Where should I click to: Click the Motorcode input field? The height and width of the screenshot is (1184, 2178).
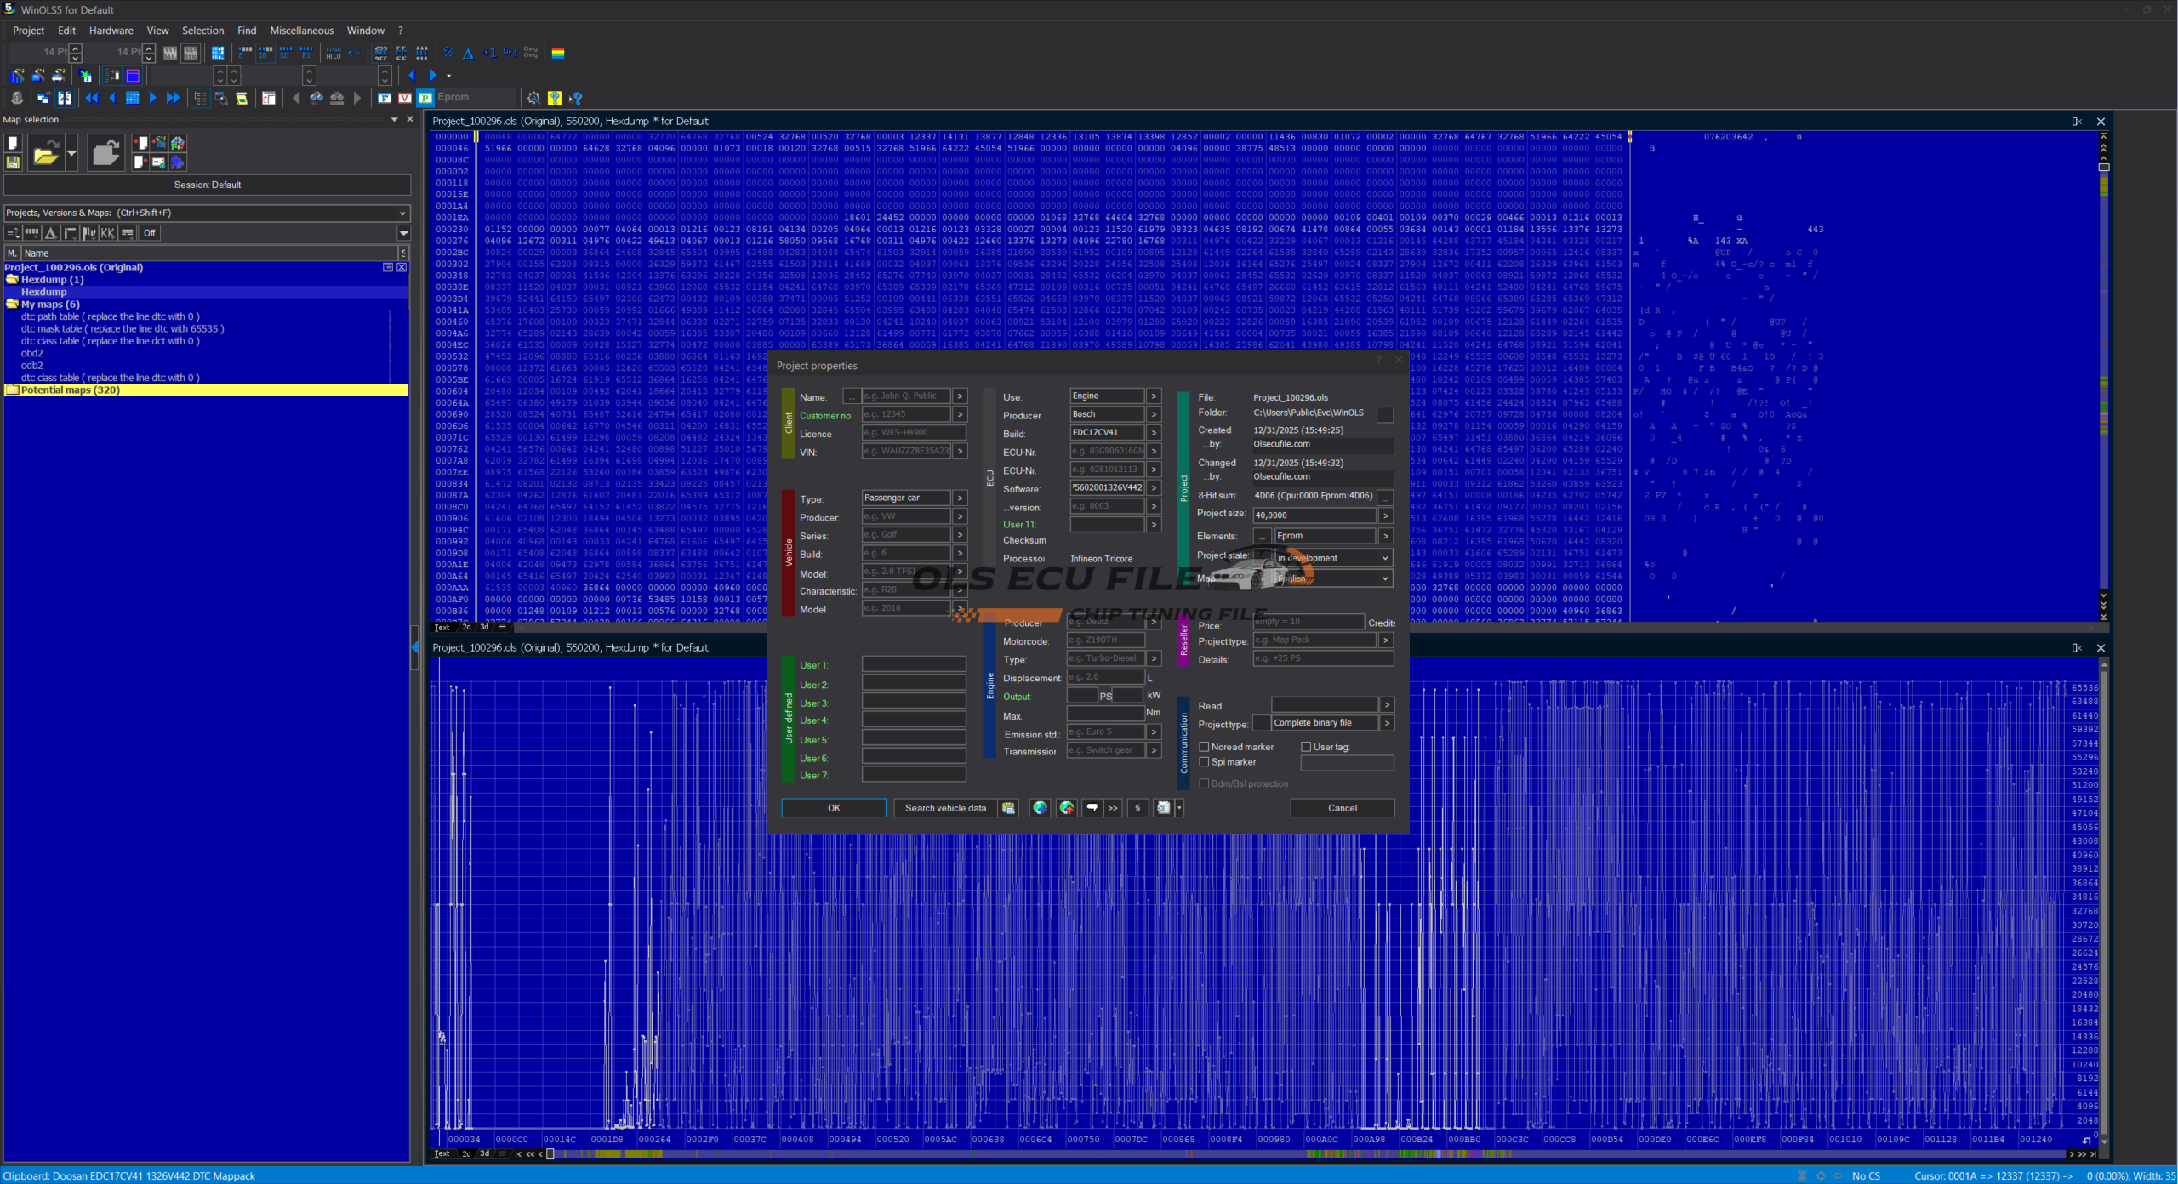click(x=1105, y=640)
